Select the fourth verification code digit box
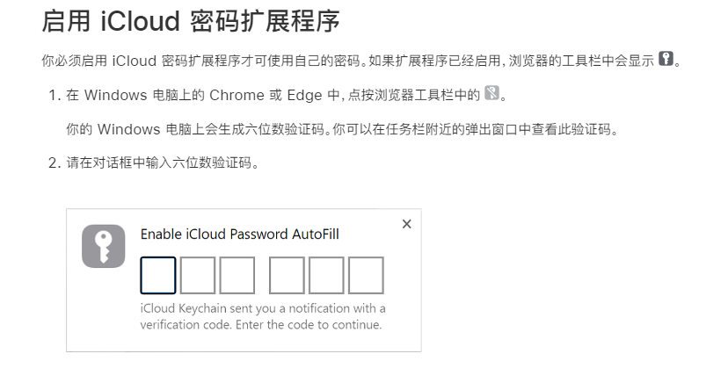Image resolution: width=728 pixels, height=390 pixels. (287, 275)
